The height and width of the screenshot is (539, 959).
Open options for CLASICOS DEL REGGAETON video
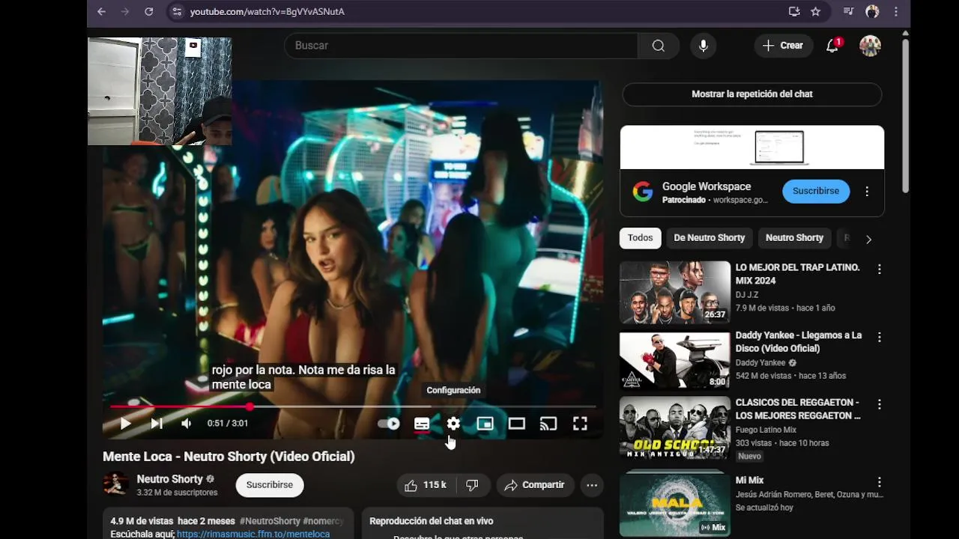[x=880, y=404]
